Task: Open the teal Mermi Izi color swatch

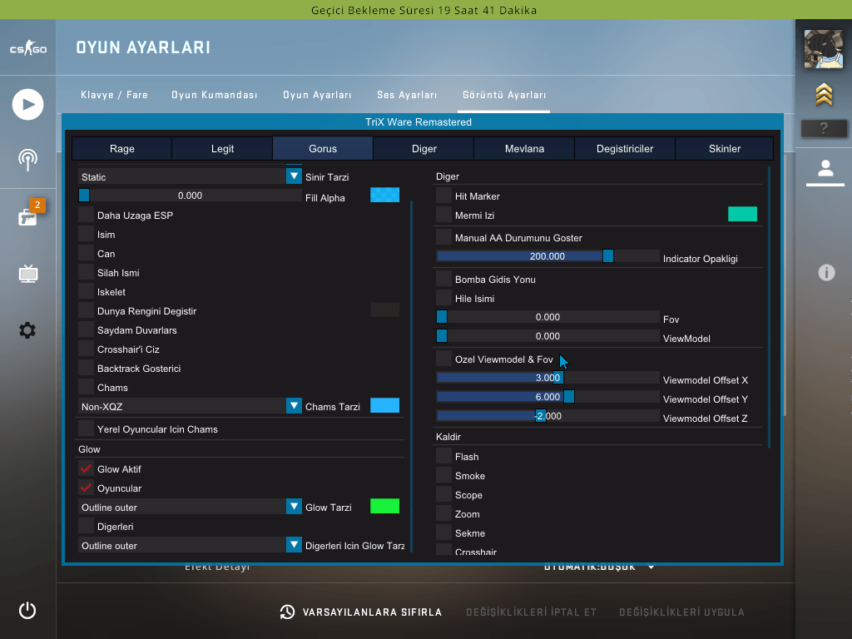Action: click(x=742, y=214)
